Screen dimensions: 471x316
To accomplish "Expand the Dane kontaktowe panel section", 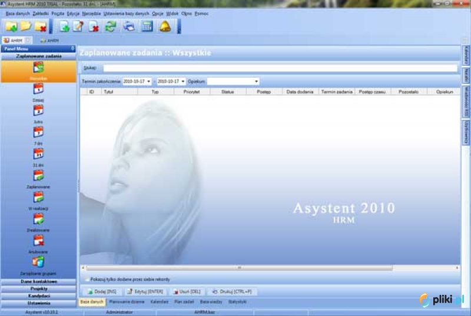I will click(x=38, y=281).
